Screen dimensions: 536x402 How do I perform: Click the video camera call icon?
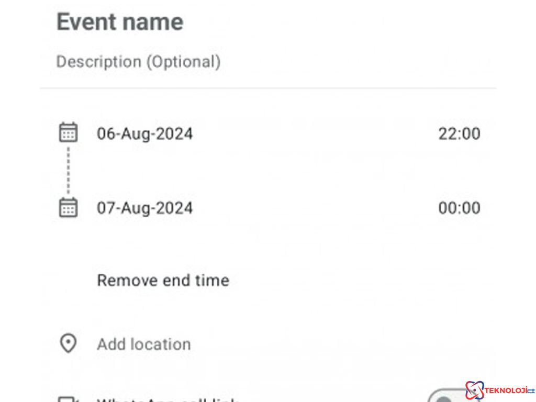pos(68,399)
